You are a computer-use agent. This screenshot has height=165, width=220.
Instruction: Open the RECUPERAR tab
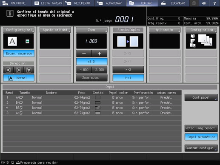79,3
